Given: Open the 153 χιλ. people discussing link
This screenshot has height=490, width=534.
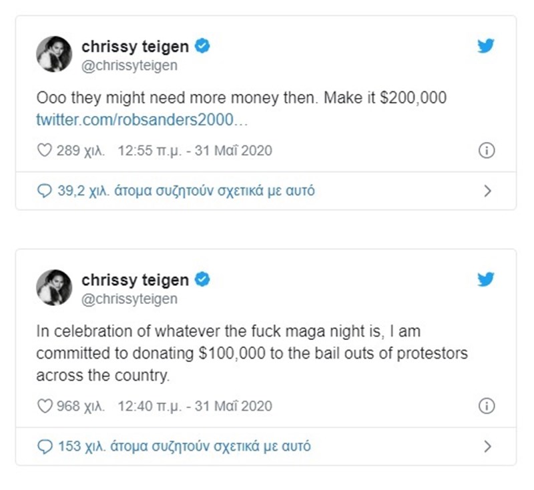Looking at the screenshot, I should pyautogui.click(x=184, y=446).
